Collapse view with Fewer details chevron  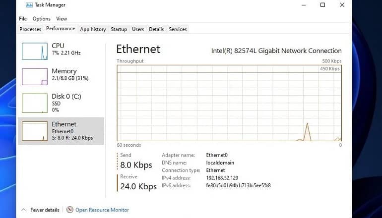[24, 210]
